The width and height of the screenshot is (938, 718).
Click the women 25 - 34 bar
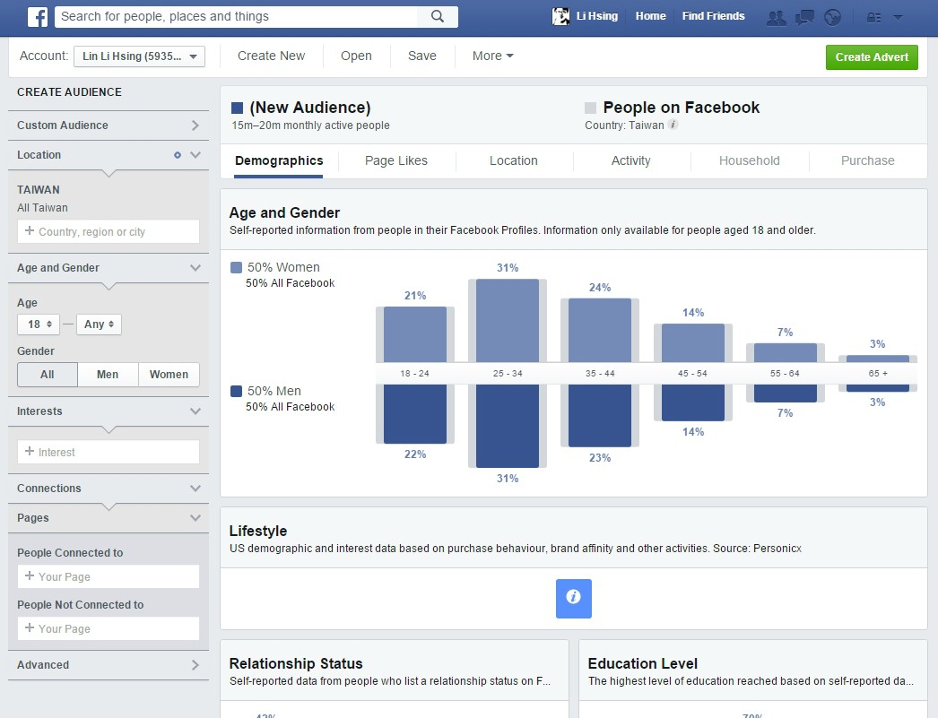coord(508,320)
